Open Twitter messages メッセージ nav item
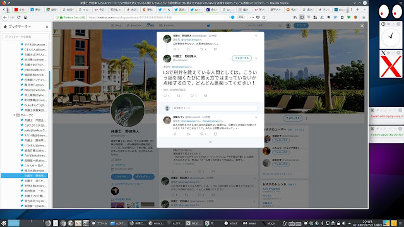The image size is (404, 227). click(x=167, y=25)
